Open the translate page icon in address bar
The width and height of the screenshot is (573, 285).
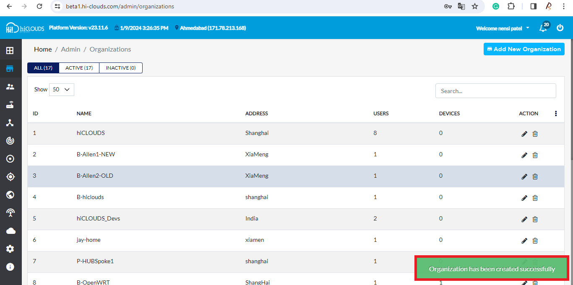[461, 6]
